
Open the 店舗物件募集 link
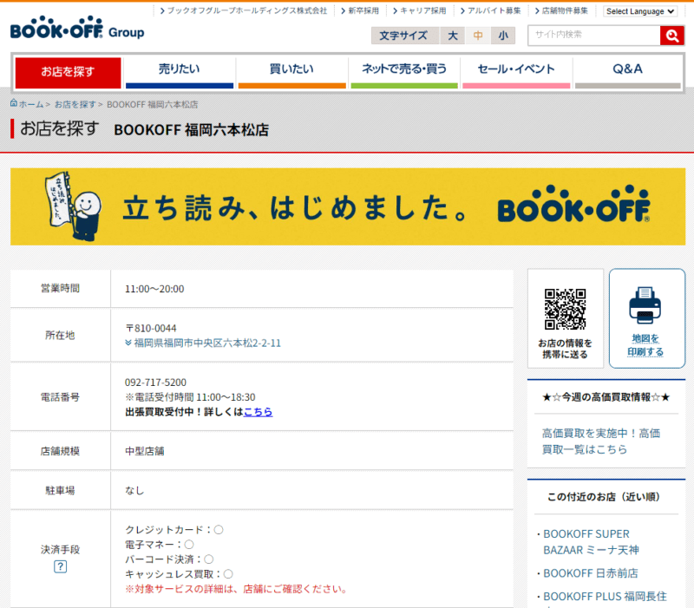tap(561, 10)
